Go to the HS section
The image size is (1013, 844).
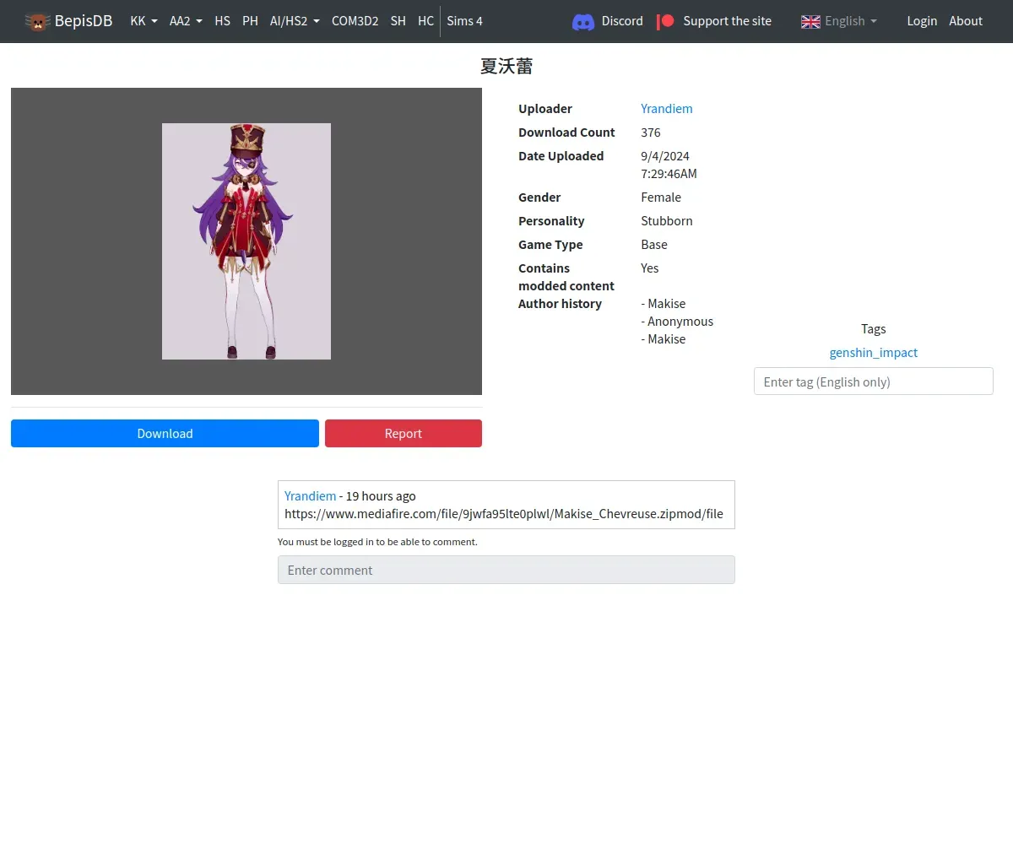click(222, 21)
